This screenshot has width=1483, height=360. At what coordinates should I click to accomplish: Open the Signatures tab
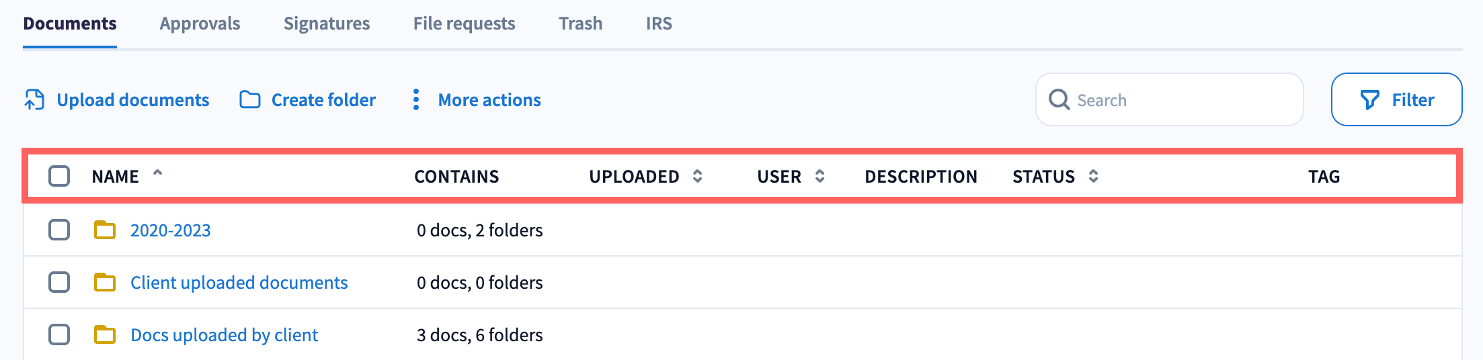327,24
